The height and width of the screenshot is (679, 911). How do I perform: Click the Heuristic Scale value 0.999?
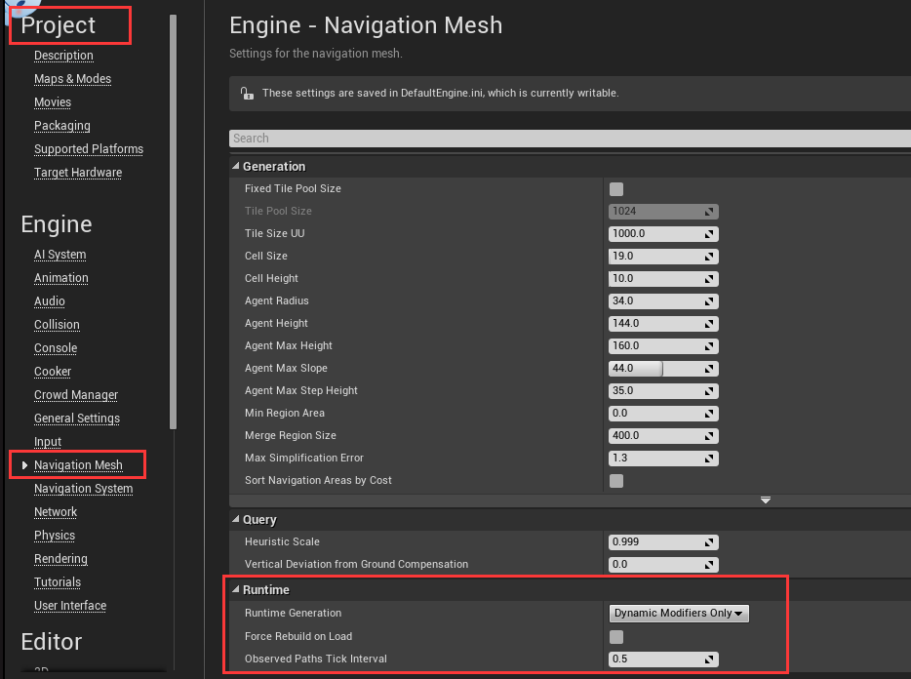click(626, 542)
